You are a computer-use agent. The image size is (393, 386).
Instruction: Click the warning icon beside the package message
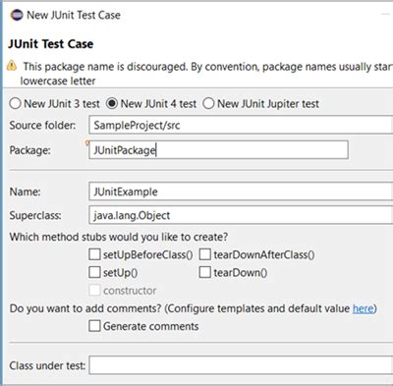pyautogui.click(x=12, y=66)
